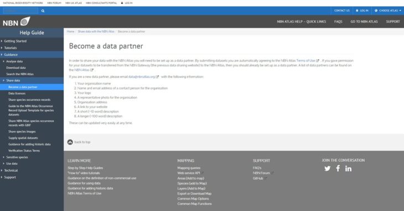This screenshot has width=404, height=211.
Task: Open the LinkedIn social icon
Action: point(348,168)
